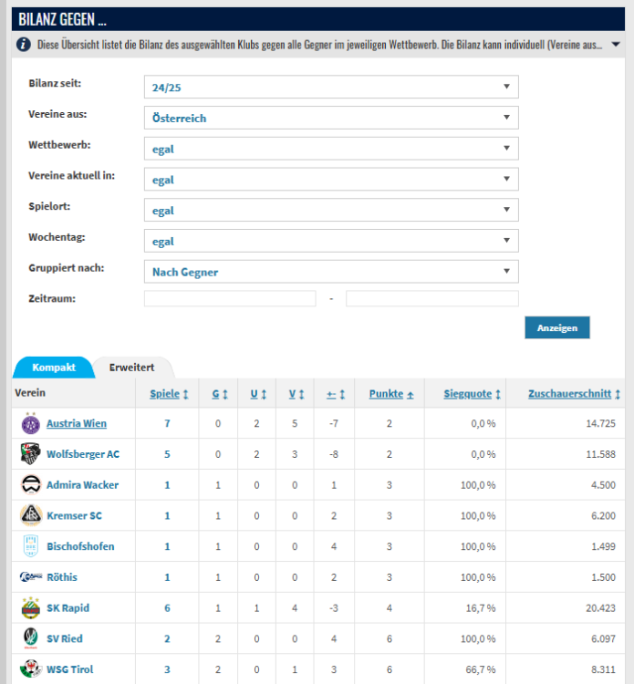
Task: Open the 'Vereine aus' country dropdown
Action: pos(331,118)
